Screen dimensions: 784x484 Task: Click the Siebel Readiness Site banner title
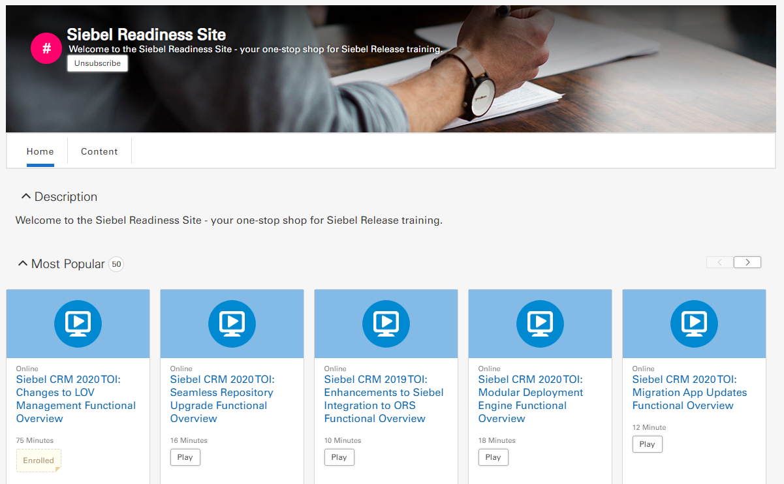click(146, 35)
